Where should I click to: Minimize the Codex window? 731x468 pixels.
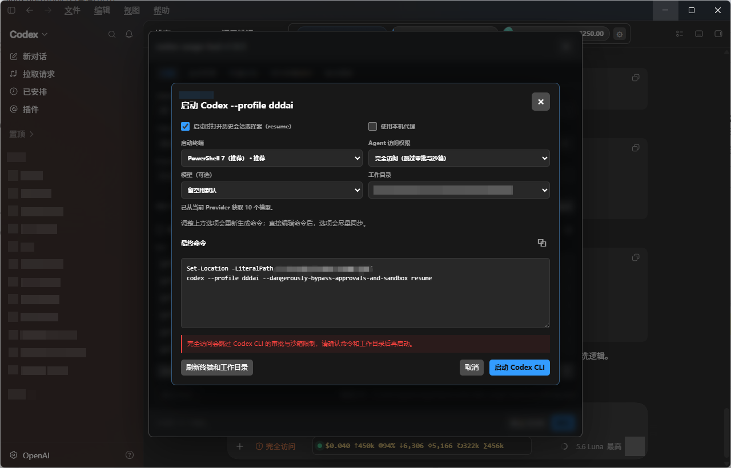coord(666,10)
